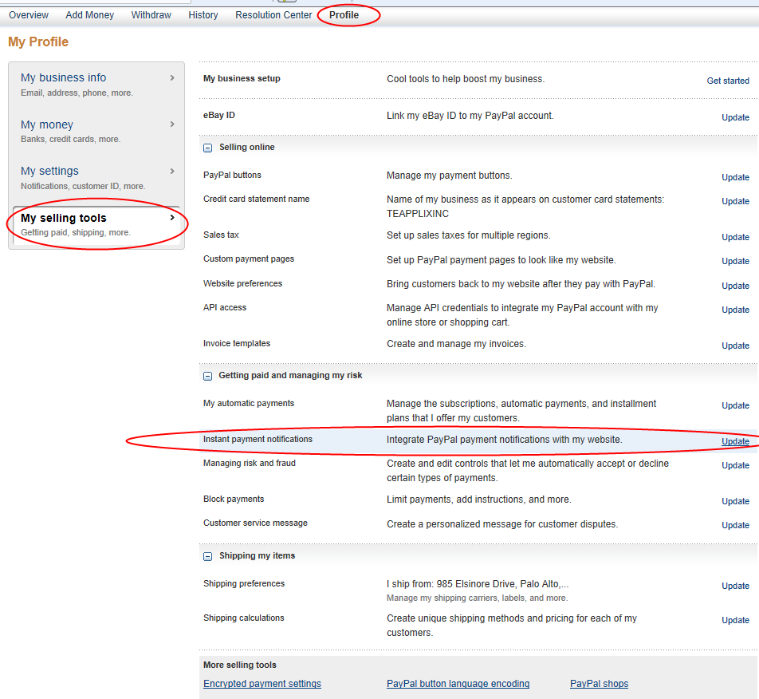The image size is (759, 699).
Task: Click the 'Invoice templates' row label
Action: pyautogui.click(x=237, y=344)
